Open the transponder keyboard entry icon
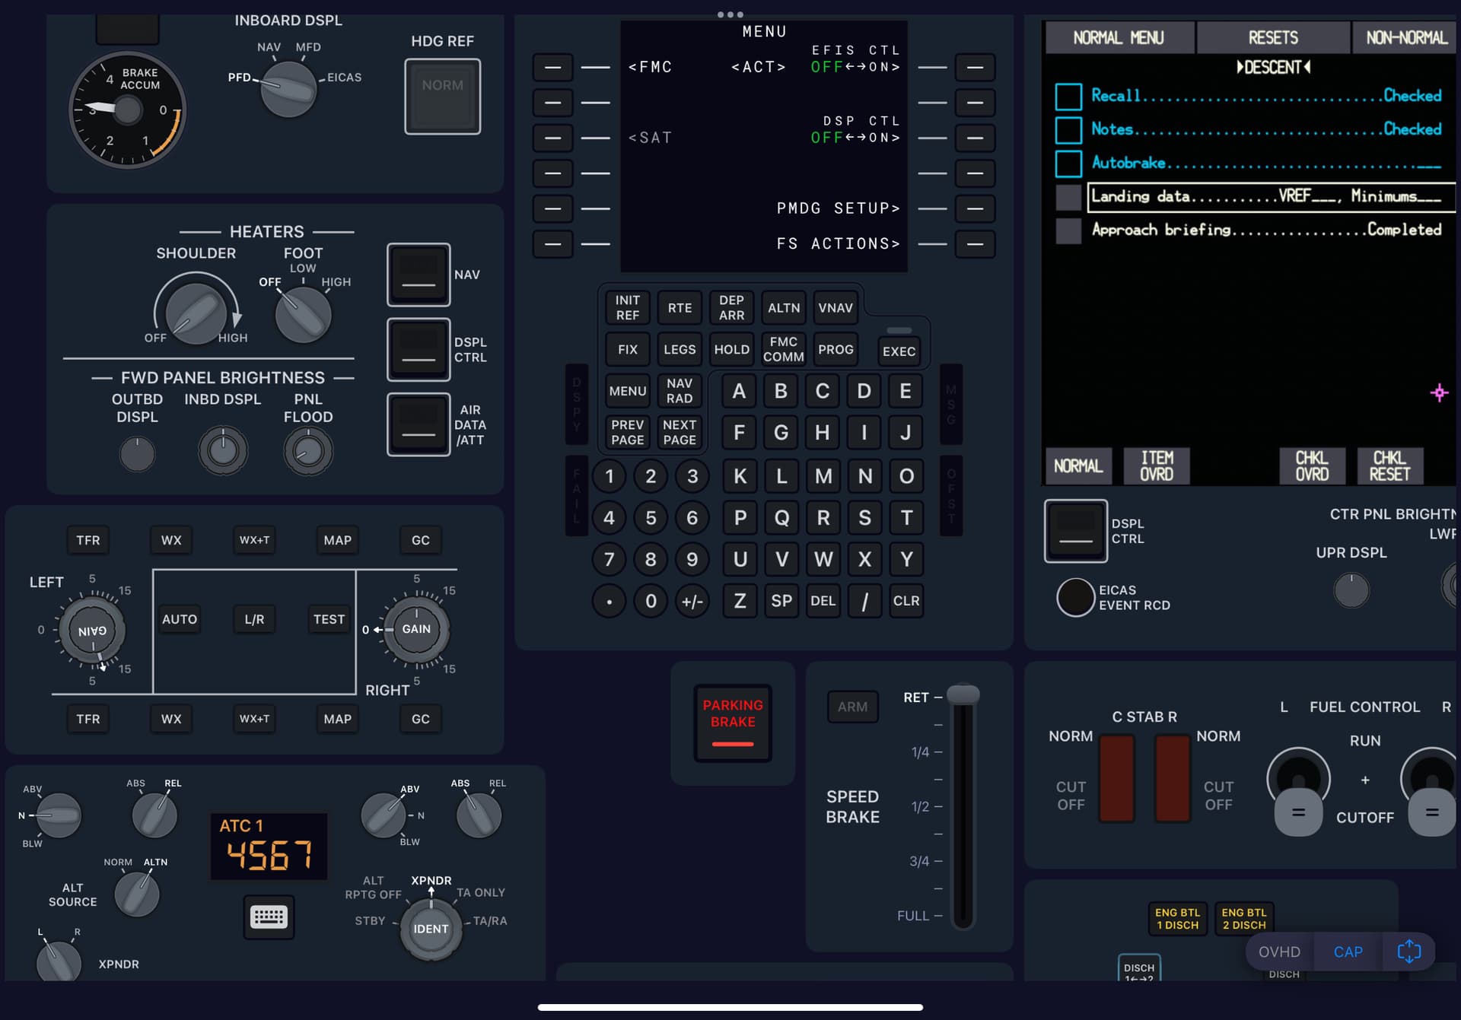The width and height of the screenshot is (1461, 1020). (269, 917)
